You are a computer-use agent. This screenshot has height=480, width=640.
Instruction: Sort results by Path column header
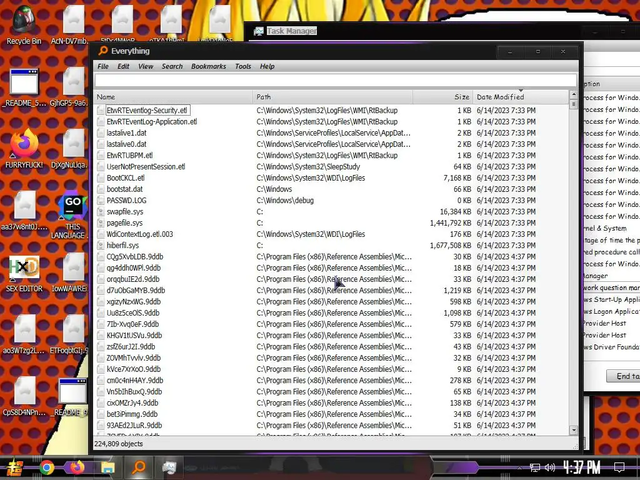tap(333, 97)
